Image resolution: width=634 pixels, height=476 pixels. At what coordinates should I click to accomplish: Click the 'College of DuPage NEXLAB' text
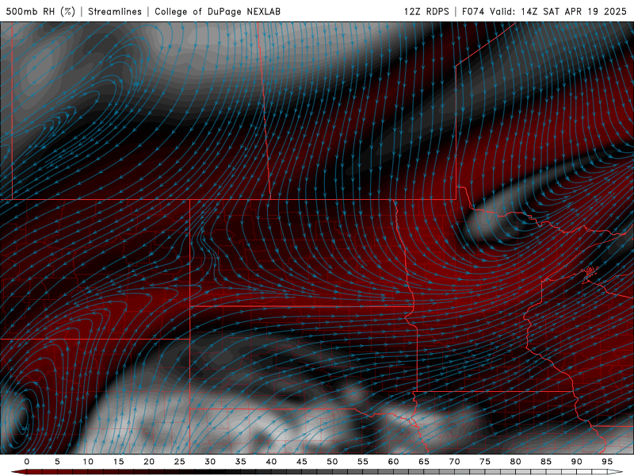(x=217, y=11)
